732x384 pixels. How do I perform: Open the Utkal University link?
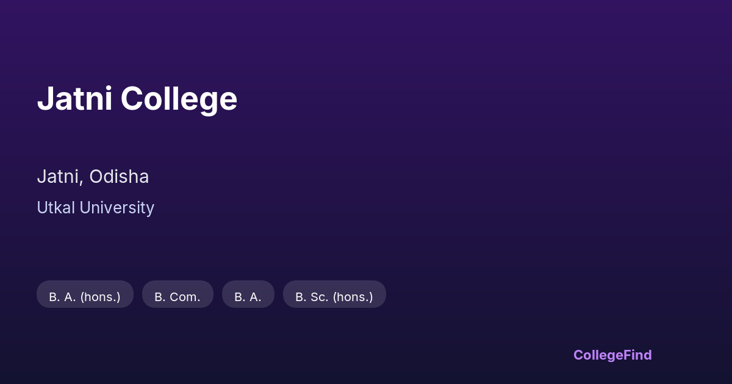95,208
